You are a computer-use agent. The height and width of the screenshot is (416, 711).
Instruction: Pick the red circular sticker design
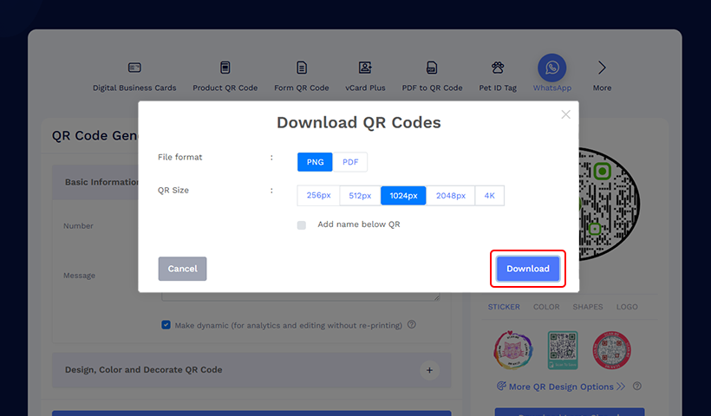point(611,350)
